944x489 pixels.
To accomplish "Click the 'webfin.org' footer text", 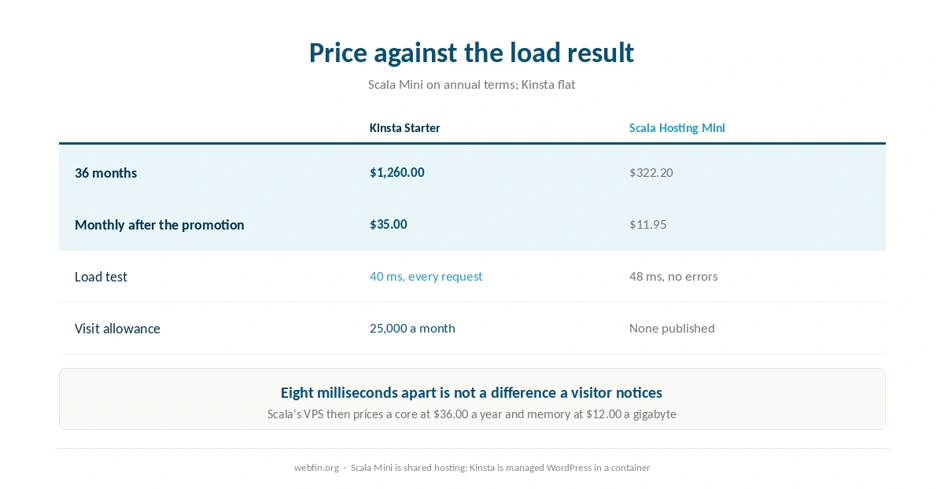I will click(316, 467).
